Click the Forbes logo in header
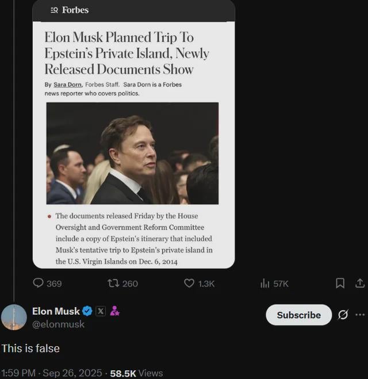This screenshot has width=368, height=379. pyautogui.click(x=75, y=10)
